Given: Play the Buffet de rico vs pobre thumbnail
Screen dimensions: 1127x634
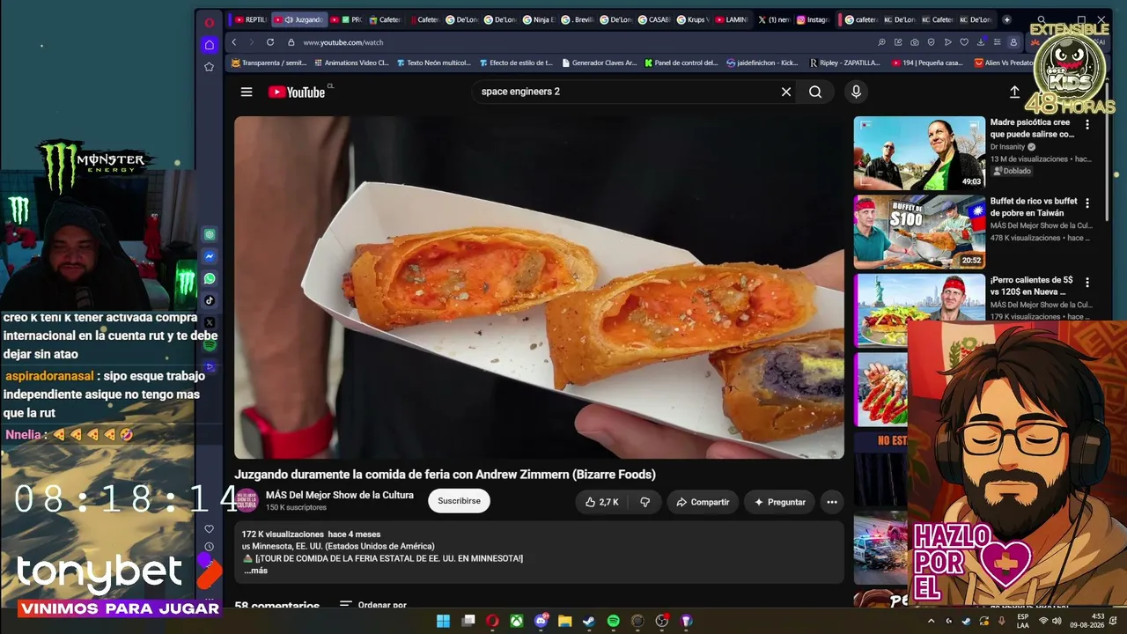Looking at the screenshot, I should tap(919, 232).
